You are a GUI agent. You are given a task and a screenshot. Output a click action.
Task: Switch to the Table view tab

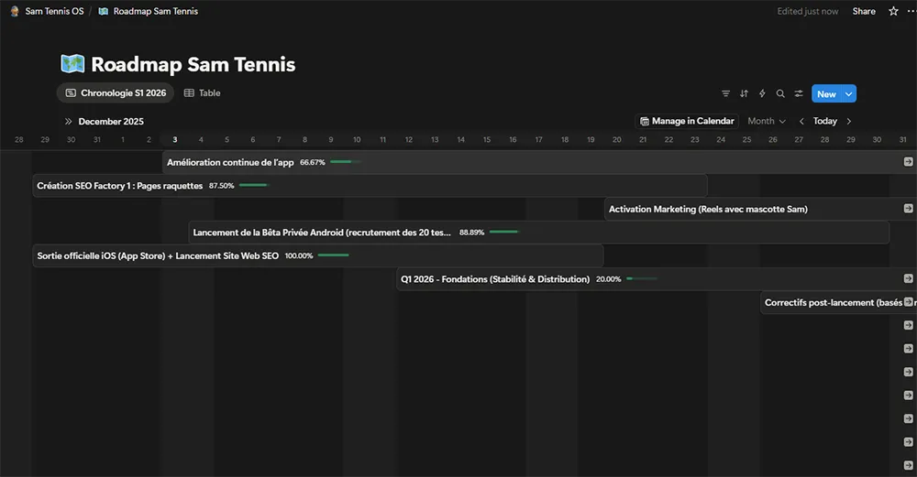pos(202,92)
